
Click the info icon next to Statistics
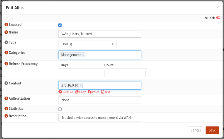click(6, 109)
